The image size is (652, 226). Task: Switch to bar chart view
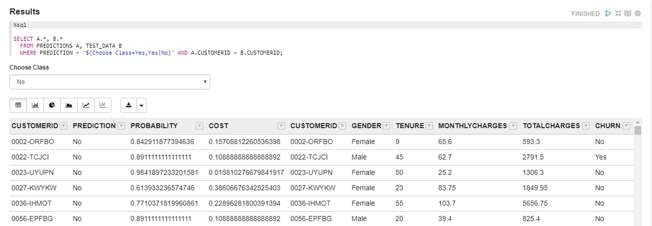click(x=35, y=105)
